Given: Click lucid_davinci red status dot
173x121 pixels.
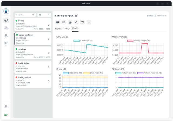Looking at the screenshot, I should point(16,77).
